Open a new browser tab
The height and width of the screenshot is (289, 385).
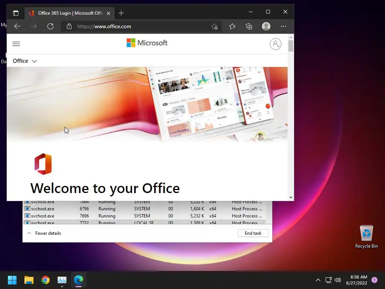121,13
